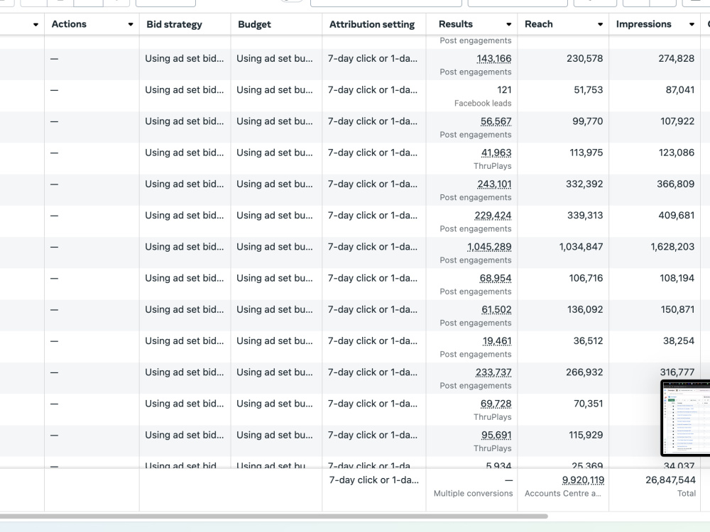Select impressions value 274,828

click(676, 59)
